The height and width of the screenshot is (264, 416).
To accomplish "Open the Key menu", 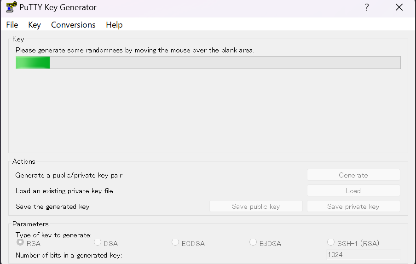I will pyautogui.click(x=35, y=25).
